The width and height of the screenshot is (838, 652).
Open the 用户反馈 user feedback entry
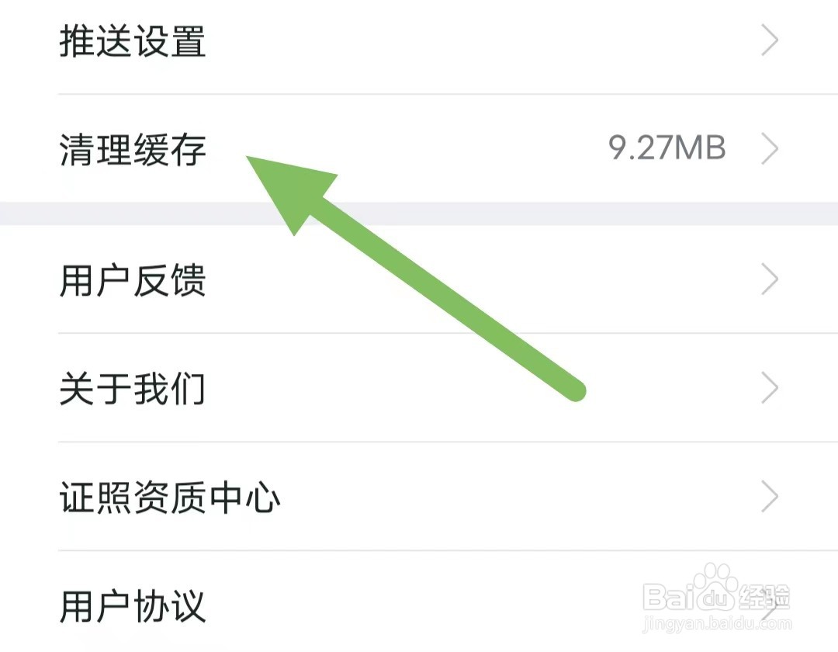[x=133, y=280]
